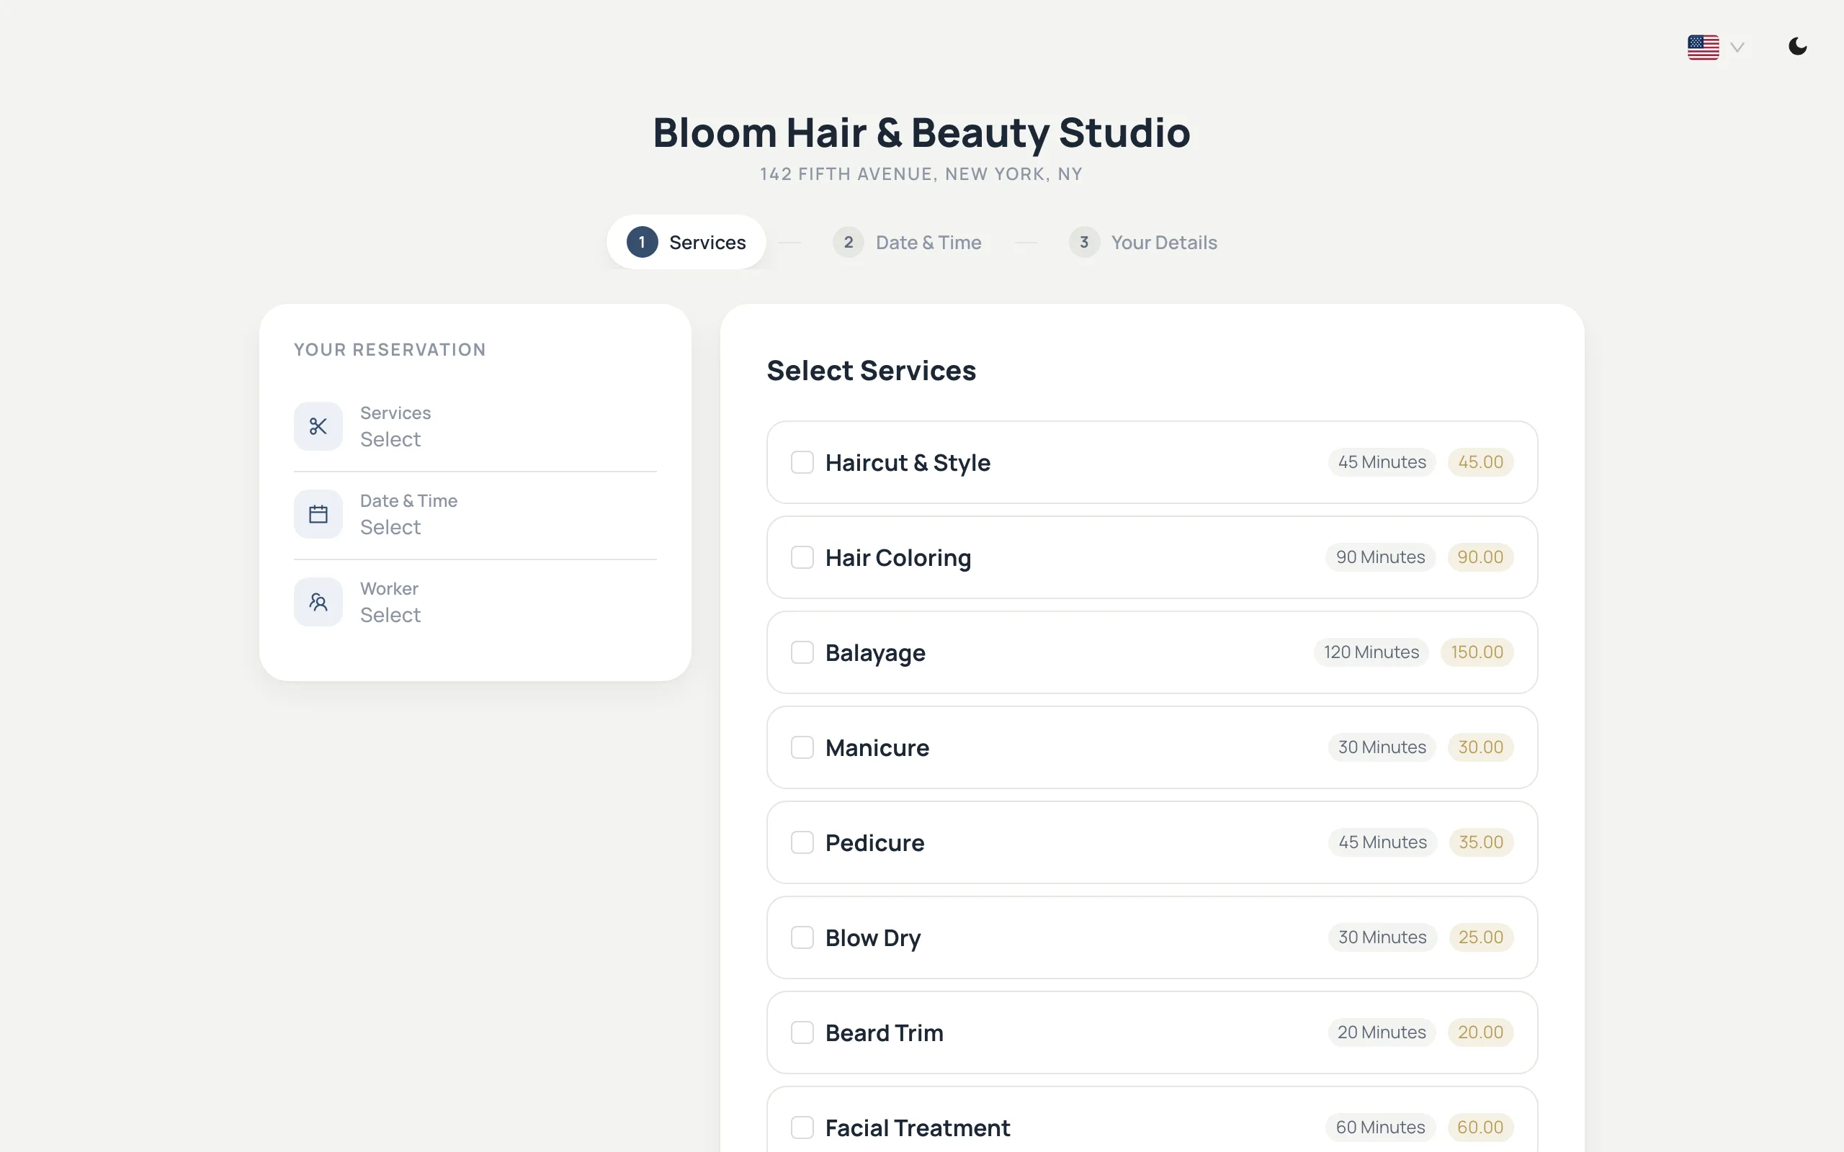Image resolution: width=1844 pixels, height=1152 pixels.
Task: Click the 150.00 Balayage price badge
Action: (1477, 652)
